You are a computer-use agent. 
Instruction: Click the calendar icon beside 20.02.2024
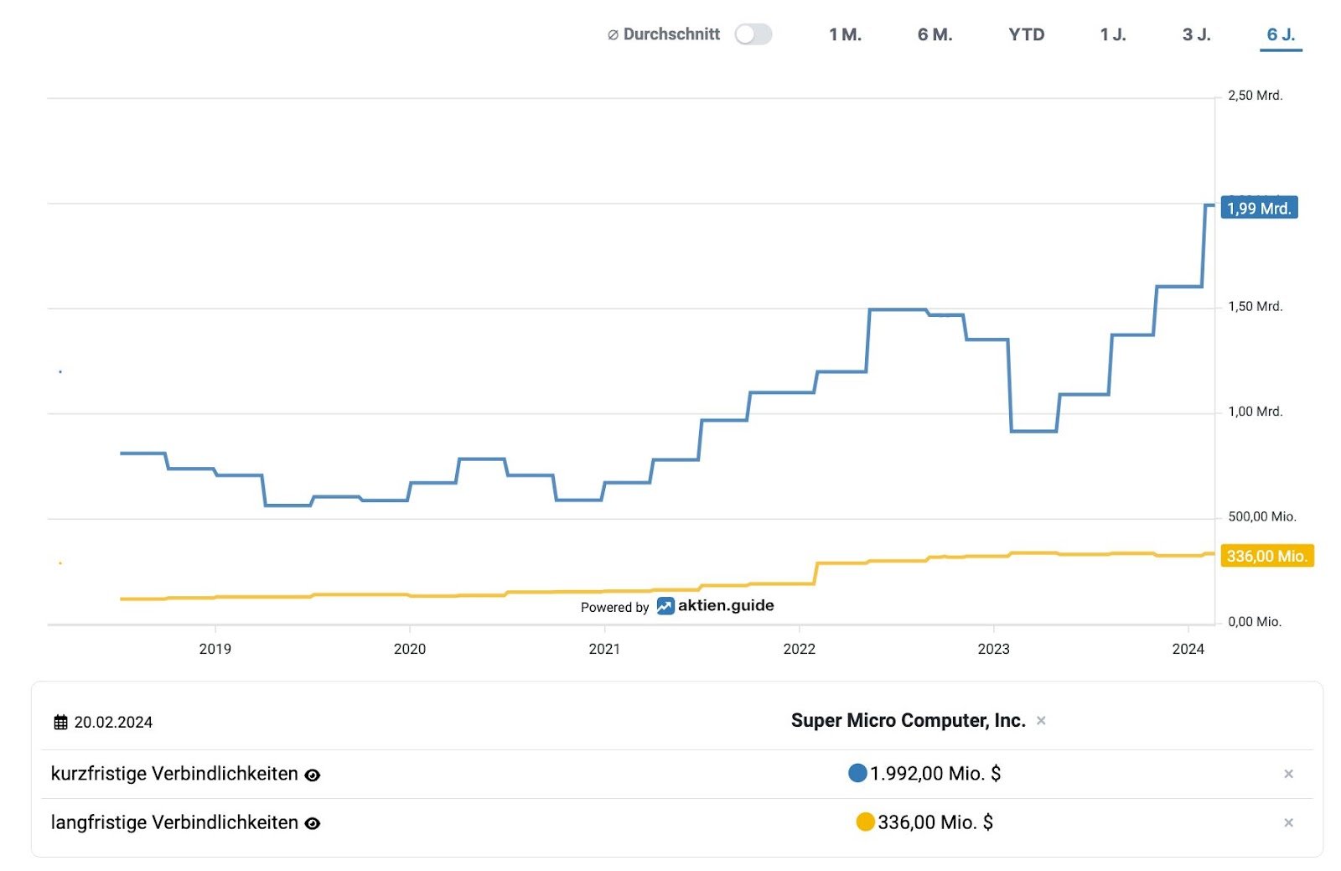[x=60, y=723]
